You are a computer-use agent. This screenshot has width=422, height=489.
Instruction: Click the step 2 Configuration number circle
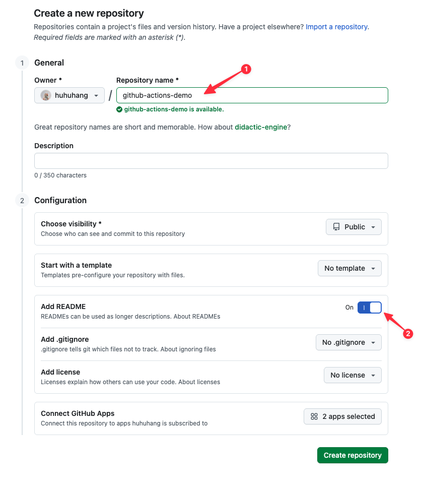[x=22, y=200]
